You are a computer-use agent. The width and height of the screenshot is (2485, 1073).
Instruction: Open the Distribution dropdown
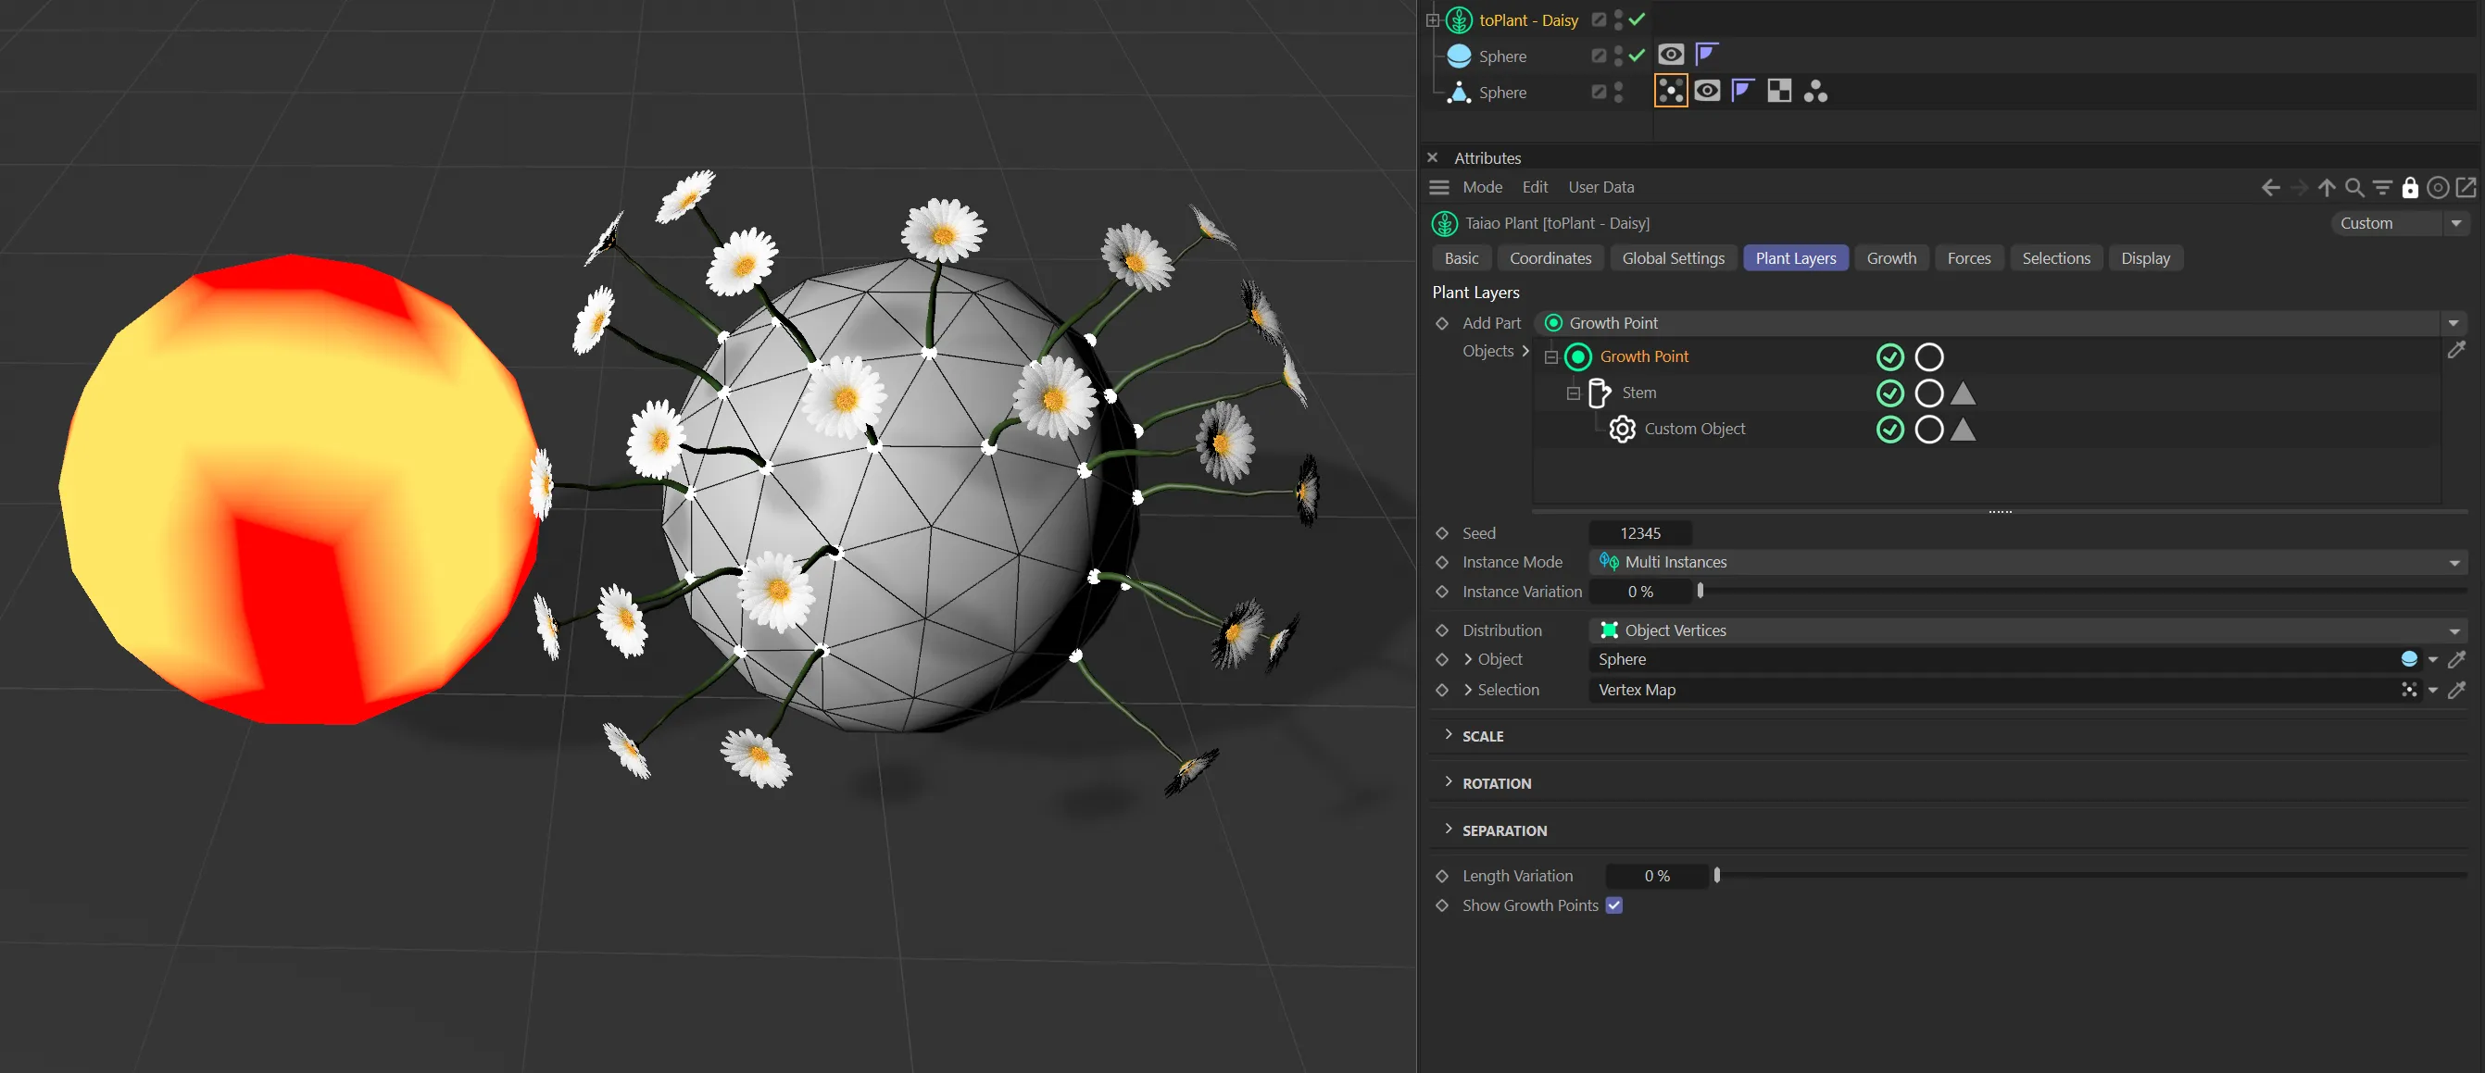(2026, 630)
